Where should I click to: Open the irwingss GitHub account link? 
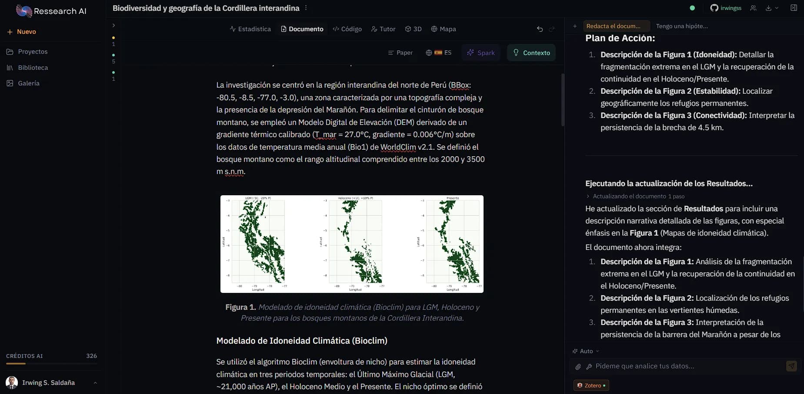[726, 8]
